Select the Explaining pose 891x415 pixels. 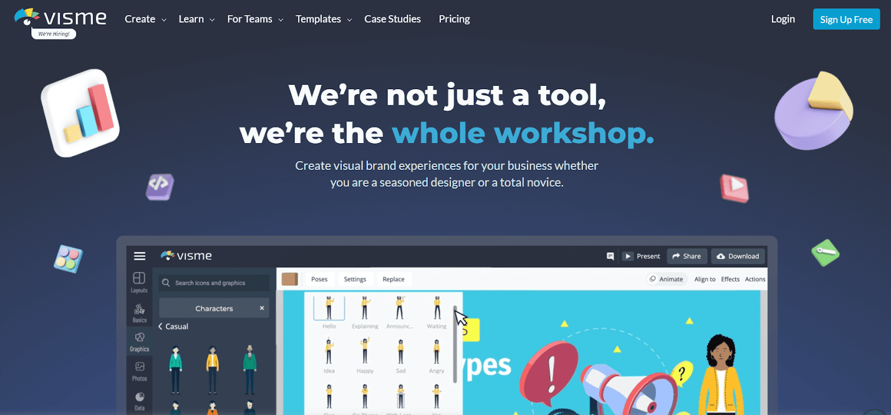[365, 312]
